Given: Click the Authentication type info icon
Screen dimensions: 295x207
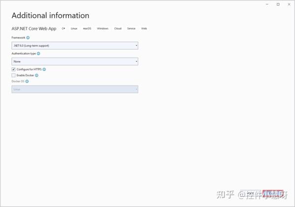Looking at the screenshot, I should (x=38, y=54).
